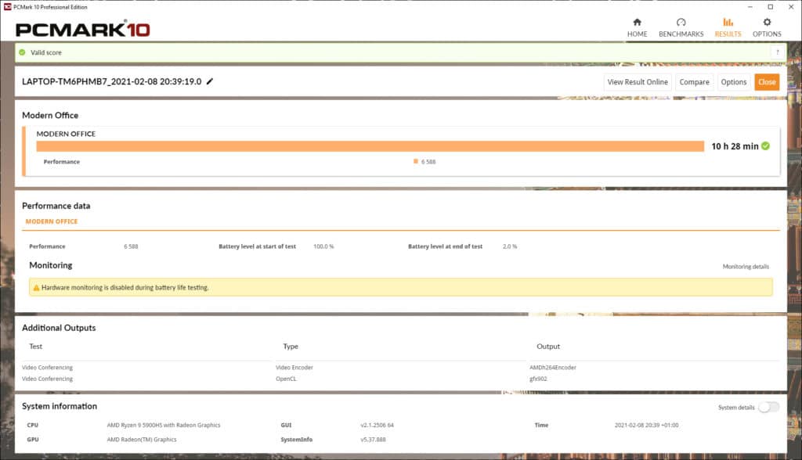Open the Benchmarks section
Image resolution: width=802 pixels, height=460 pixels.
[681, 27]
